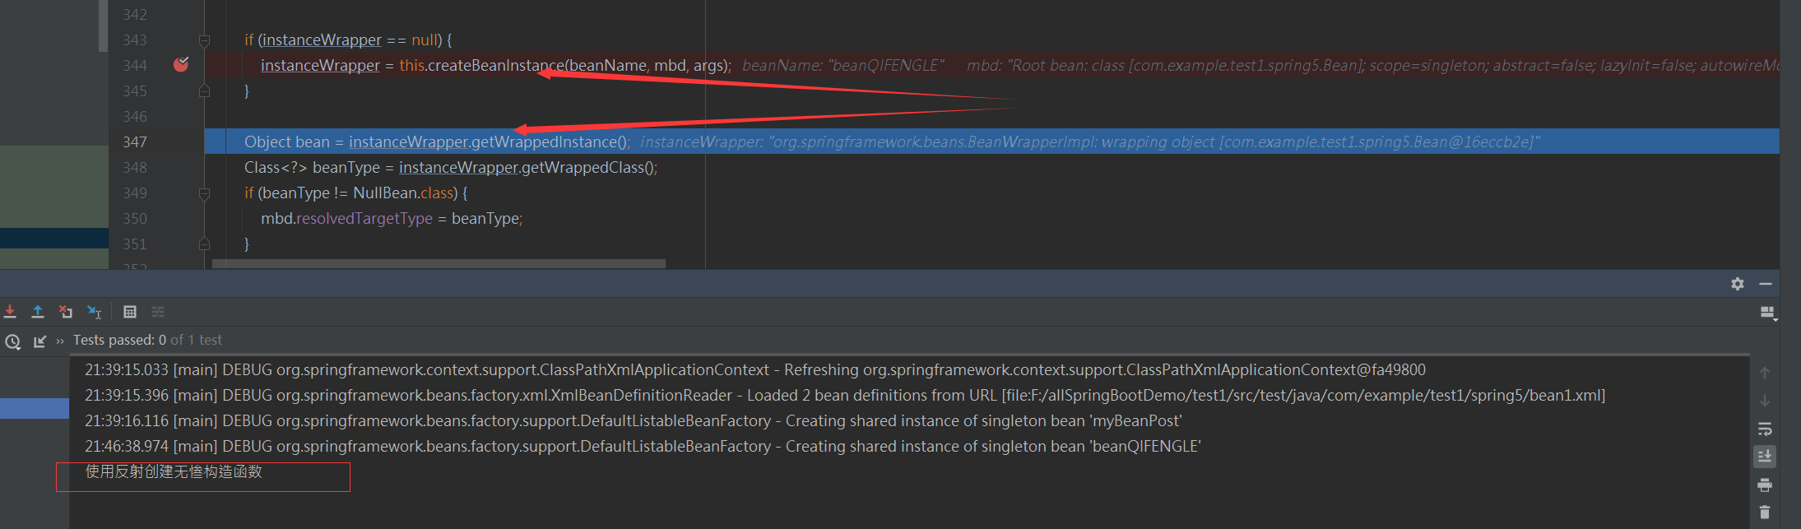This screenshot has width=1801, height=529.
Task: Collapse the if block at line 349
Action: point(204,193)
